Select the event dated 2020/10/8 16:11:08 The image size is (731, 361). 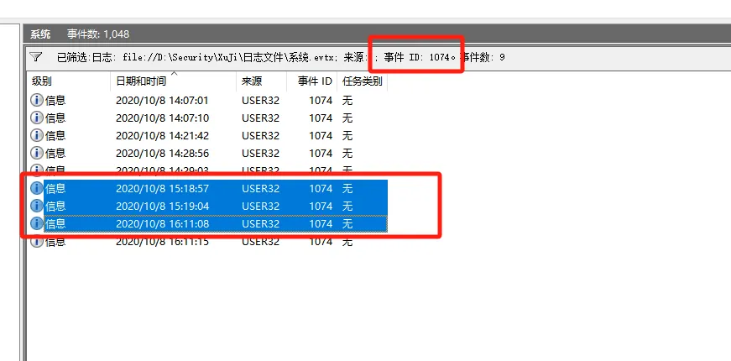pyautogui.click(x=207, y=224)
